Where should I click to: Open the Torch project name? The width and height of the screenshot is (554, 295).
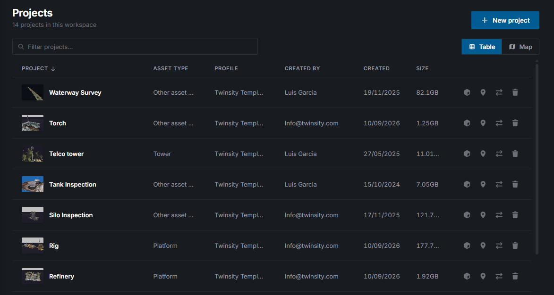coord(58,123)
